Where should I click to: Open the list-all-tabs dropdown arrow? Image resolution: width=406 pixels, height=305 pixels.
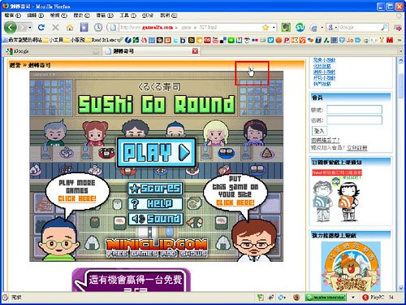[401, 51]
